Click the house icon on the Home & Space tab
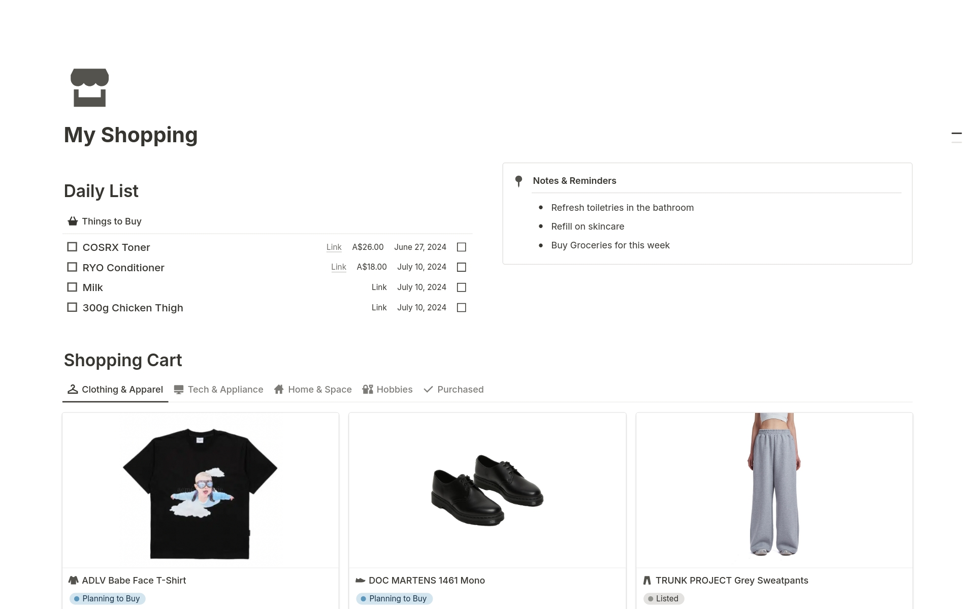The width and height of the screenshot is (975, 609). click(x=279, y=390)
